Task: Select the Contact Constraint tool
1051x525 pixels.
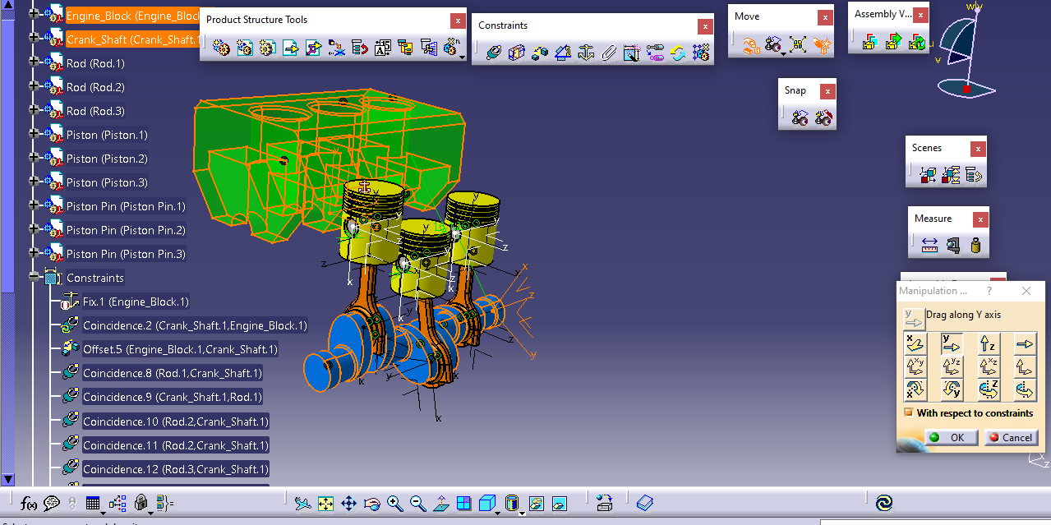Action: tap(517, 53)
